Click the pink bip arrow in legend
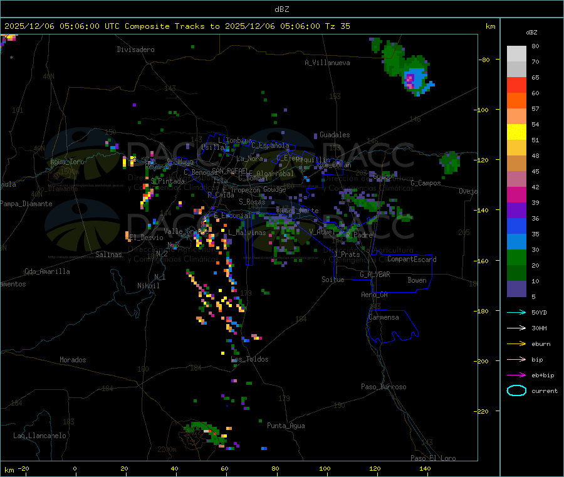 516,359
